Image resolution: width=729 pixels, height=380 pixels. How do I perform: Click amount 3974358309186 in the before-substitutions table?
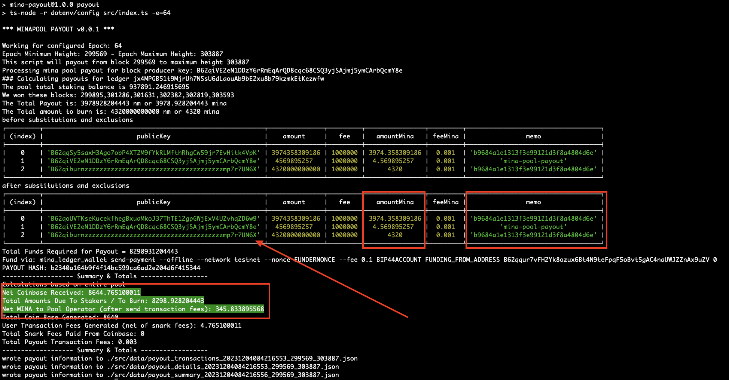point(296,153)
